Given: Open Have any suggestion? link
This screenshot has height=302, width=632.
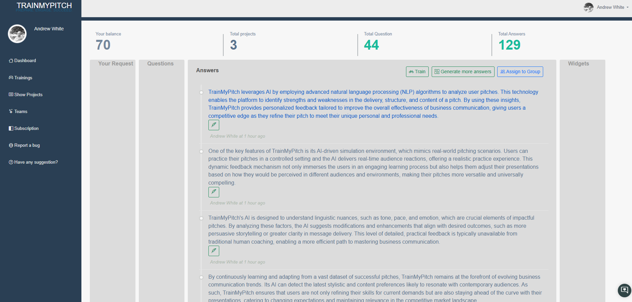Looking at the screenshot, I should point(33,162).
